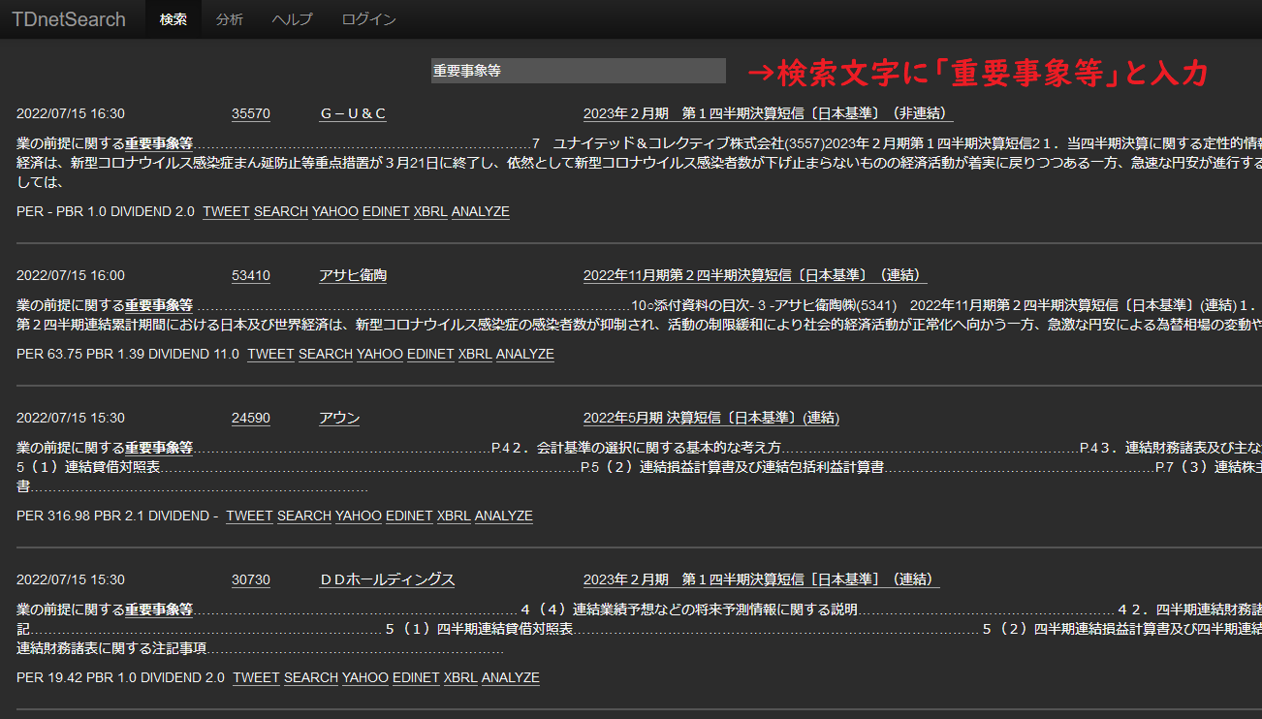Click SEARCH link in the DDホールディングス entry

point(311,677)
